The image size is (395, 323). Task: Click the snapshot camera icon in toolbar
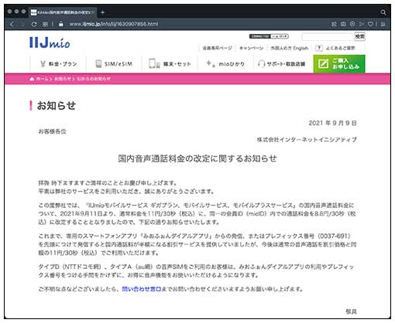point(343,24)
